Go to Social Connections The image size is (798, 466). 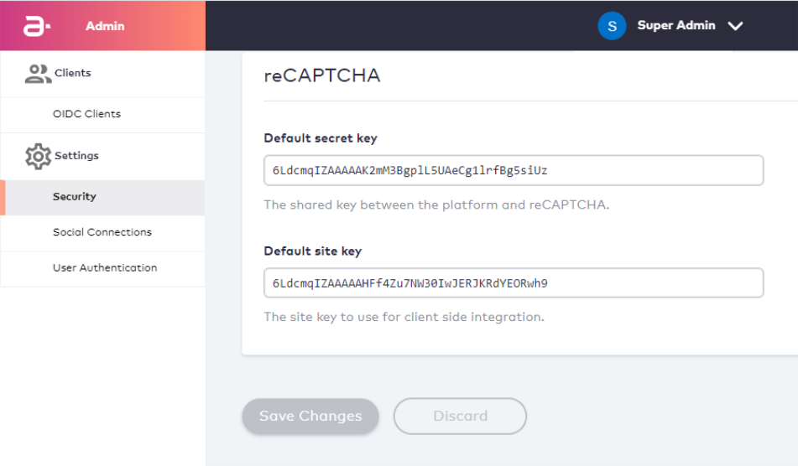click(103, 233)
